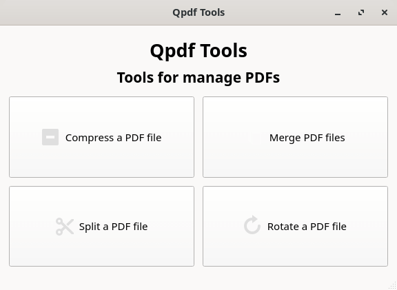Image resolution: width=397 pixels, height=290 pixels.
Task: Choose Split a PDF file
Action: click(x=101, y=226)
